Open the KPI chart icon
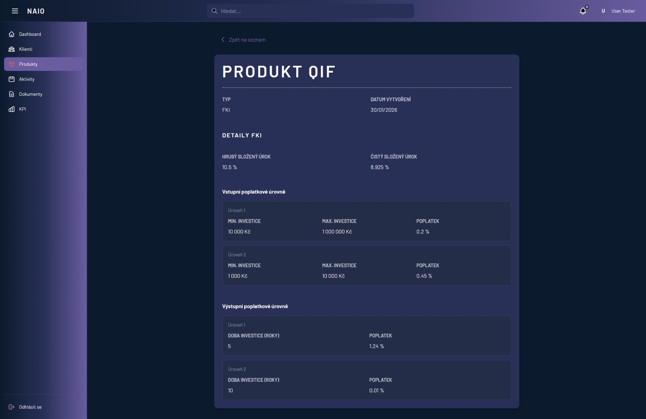 (12, 109)
